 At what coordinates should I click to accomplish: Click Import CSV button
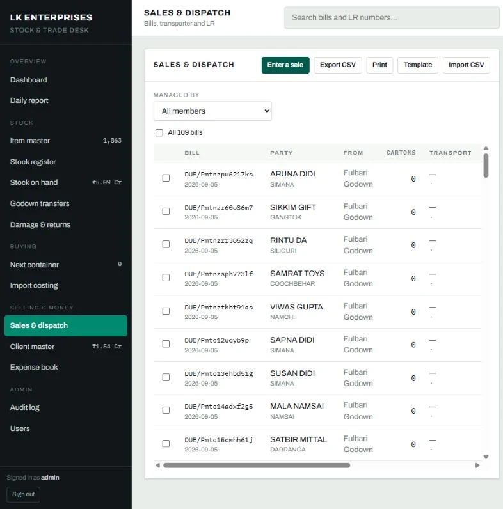click(466, 65)
